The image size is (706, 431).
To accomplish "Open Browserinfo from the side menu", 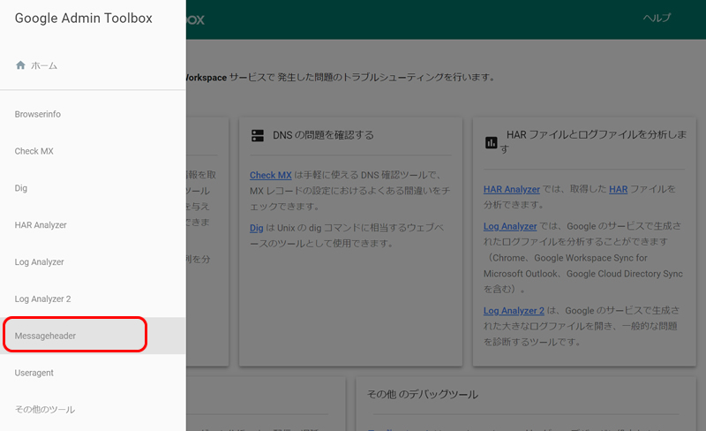I will pos(38,115).
